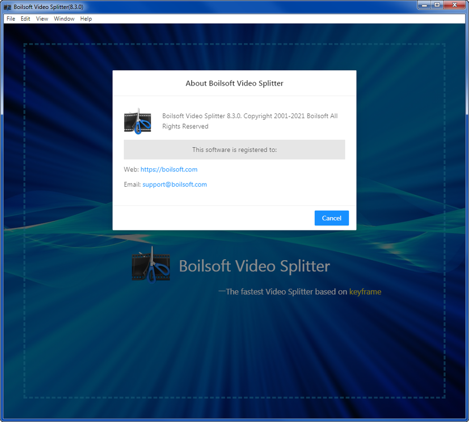Click 'This software is registered to:' box
The width and height of the screenshot is (469, 422).
coord(234,149)
